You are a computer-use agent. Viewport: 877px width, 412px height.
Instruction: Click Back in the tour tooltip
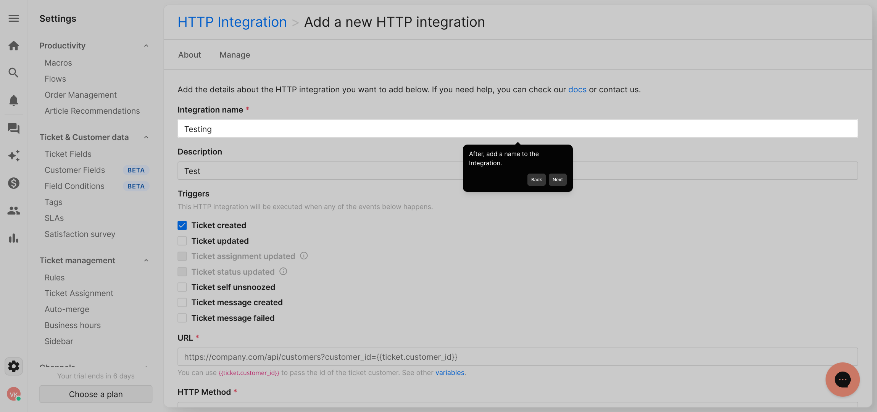(x=536, y=180)
